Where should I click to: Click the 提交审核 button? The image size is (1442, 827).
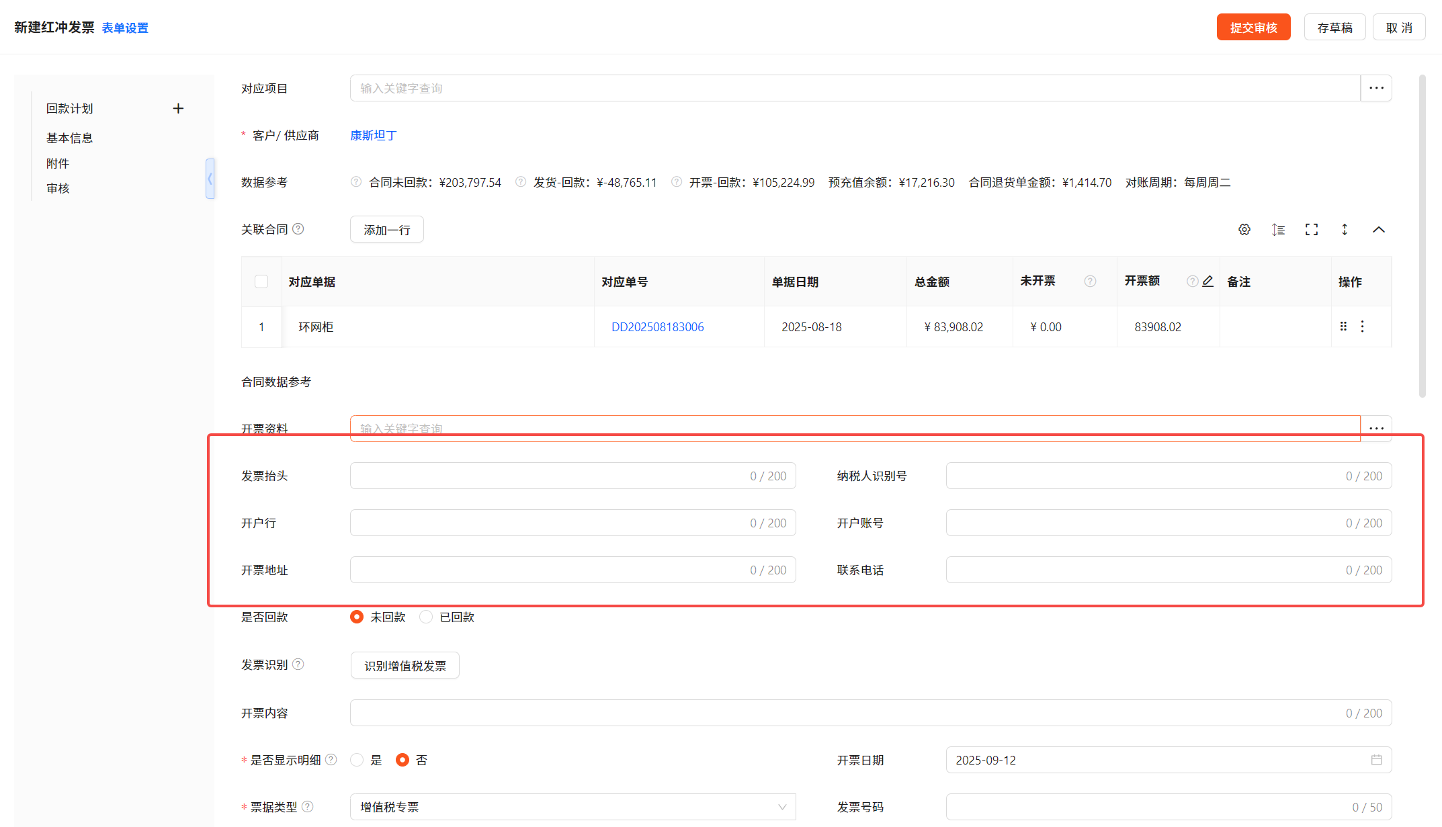(1253, 28)
